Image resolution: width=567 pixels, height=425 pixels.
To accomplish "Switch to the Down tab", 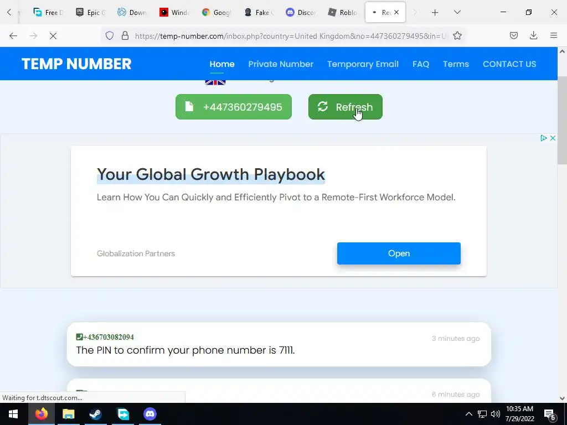I will 132,12.
